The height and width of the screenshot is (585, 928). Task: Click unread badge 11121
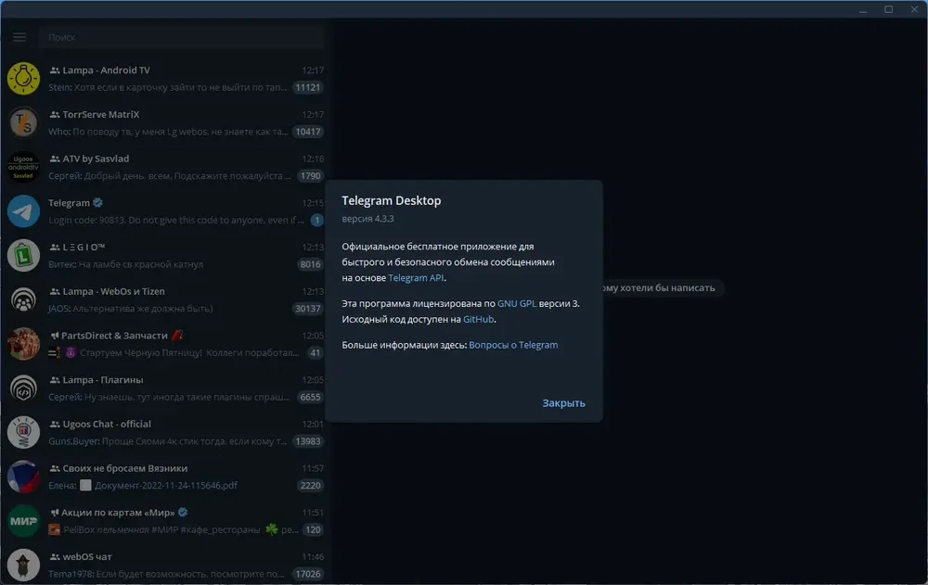pos(308,87)
